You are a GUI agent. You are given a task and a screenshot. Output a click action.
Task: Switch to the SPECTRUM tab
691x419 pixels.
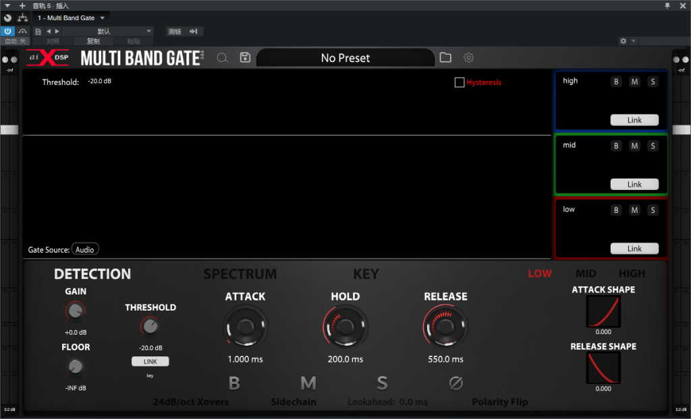click(x=240, y=273)
